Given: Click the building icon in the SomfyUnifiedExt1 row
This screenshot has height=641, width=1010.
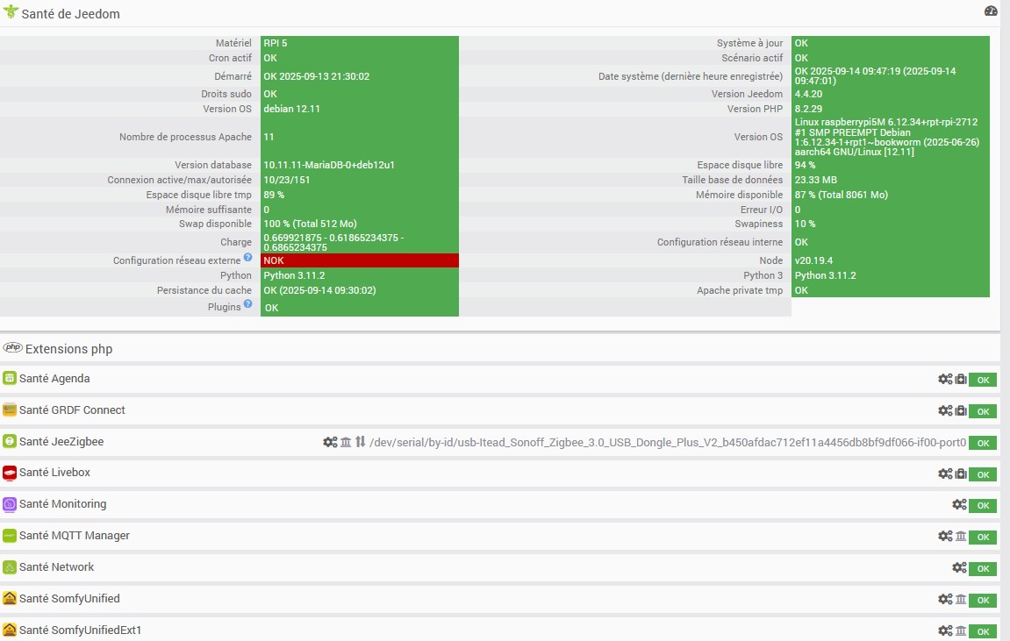Looking at the screenshot, I should click(961, 630).
